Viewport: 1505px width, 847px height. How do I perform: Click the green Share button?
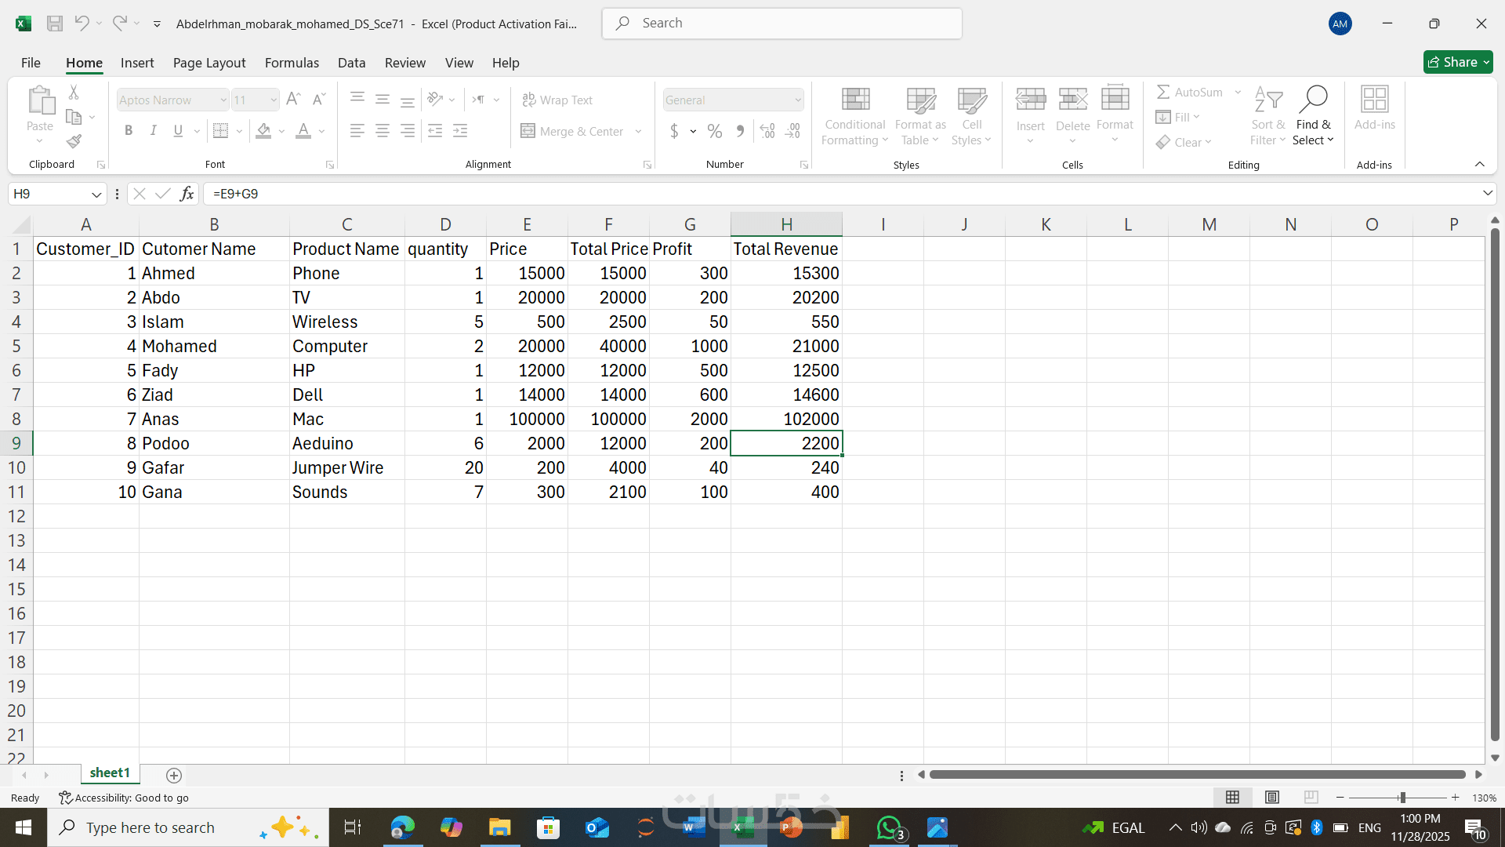point(1457,62)
